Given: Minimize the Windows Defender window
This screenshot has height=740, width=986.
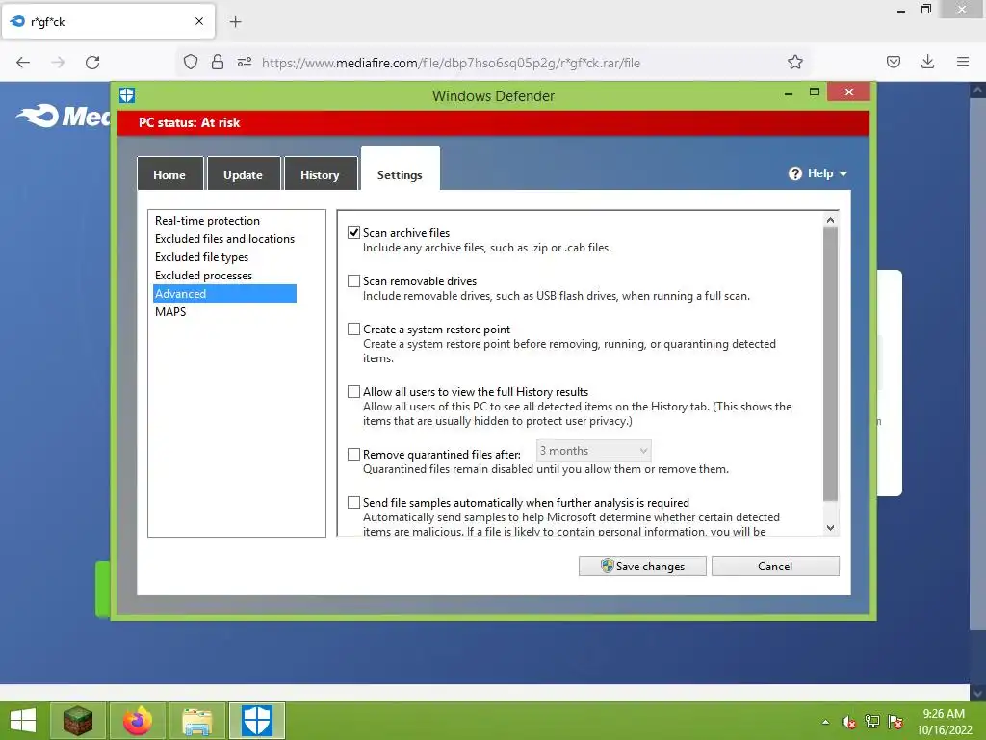Looking at the screenshot, I should coord(788,93).
